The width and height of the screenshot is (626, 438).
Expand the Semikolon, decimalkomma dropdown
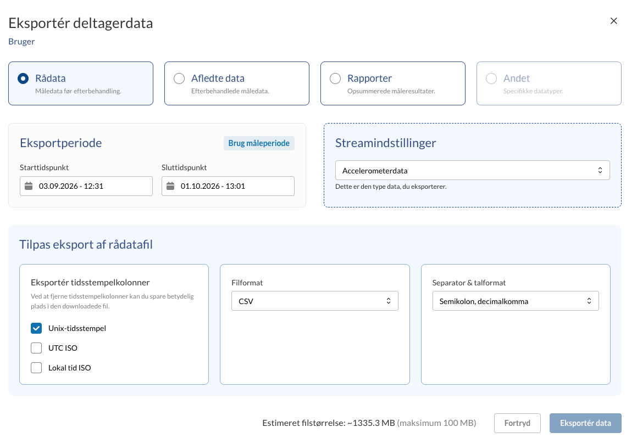516,301
